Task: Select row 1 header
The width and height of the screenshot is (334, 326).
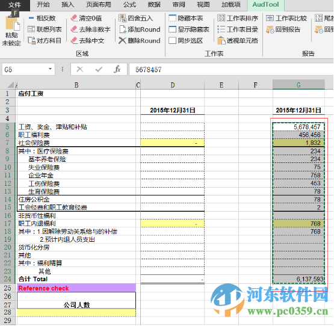Action: click(x=7, y=93)
